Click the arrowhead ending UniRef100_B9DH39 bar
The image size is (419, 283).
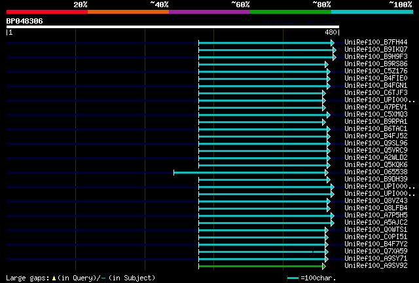(329, 179)
